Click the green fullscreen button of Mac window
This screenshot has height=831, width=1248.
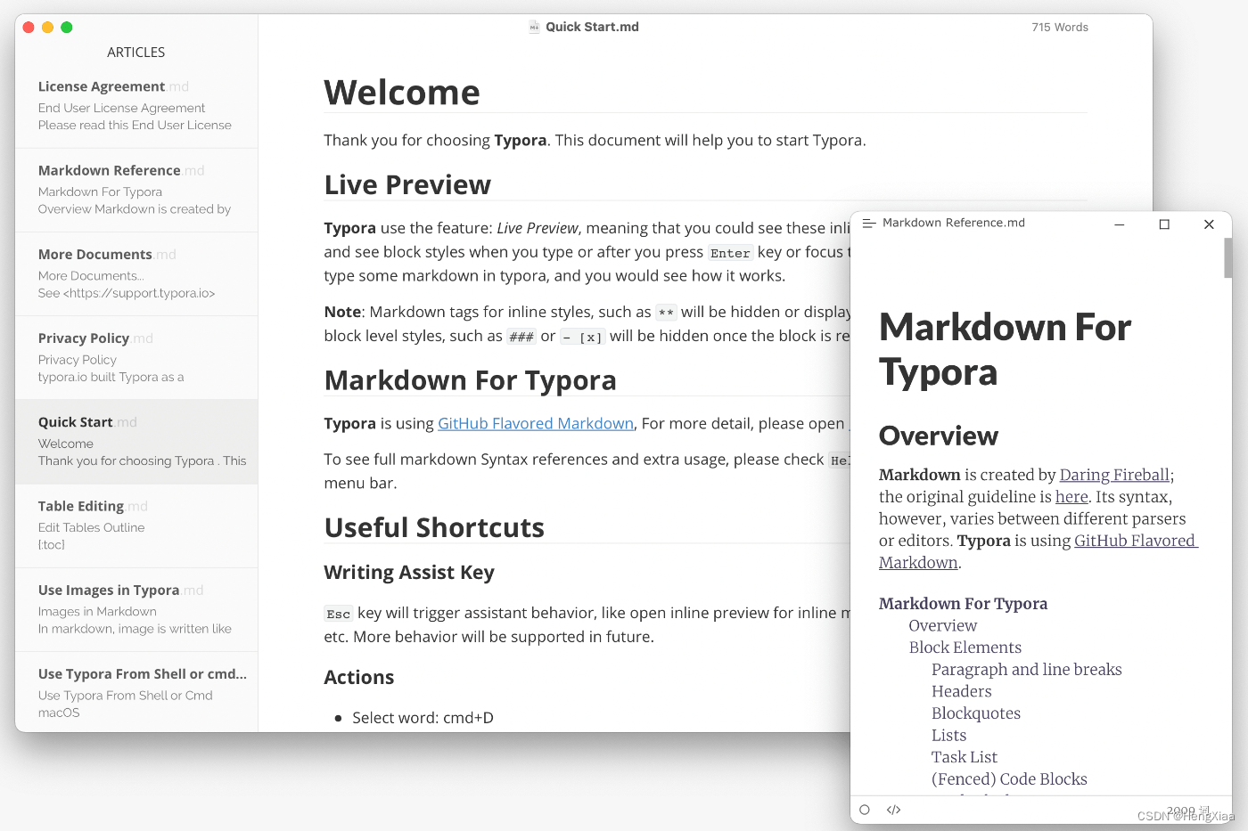click(66, 28)
